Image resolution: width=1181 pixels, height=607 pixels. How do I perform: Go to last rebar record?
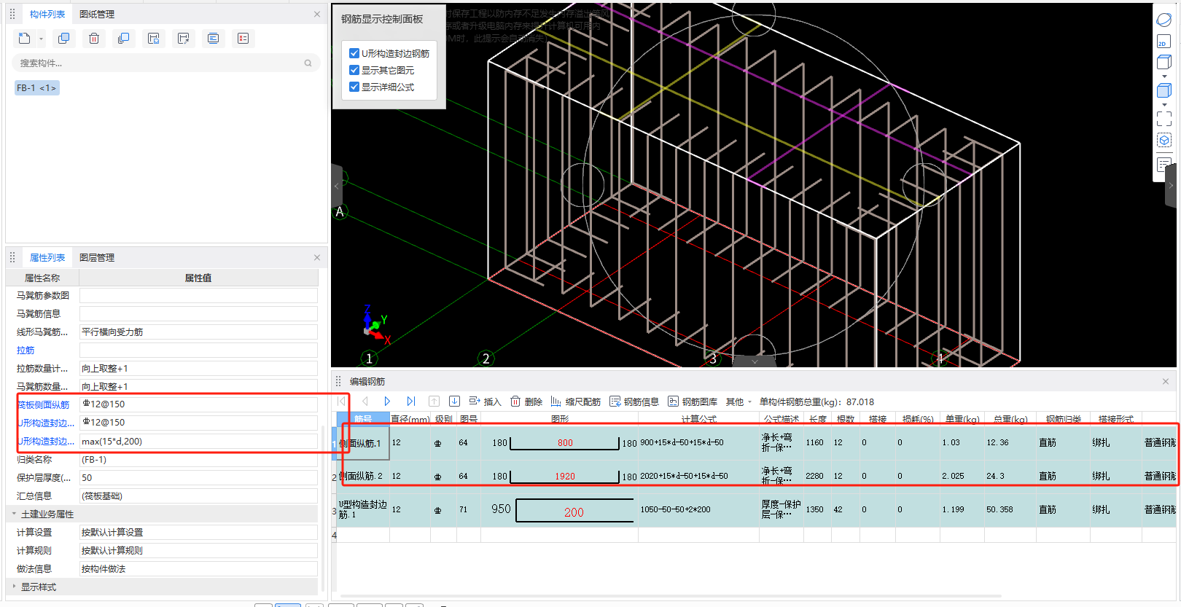click(x=411, y=402)
